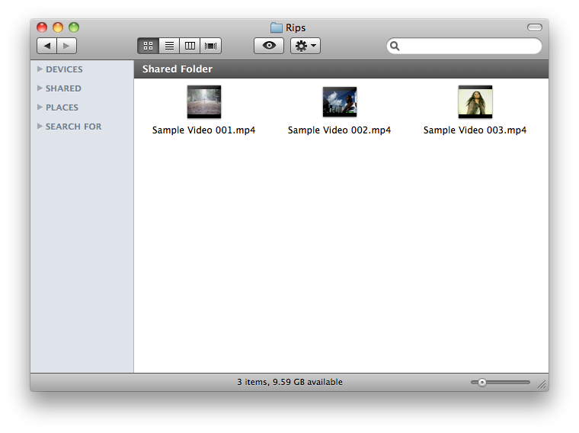This screenshot has width=579, height=433.
Task: Expand the SEARCH FOR sidebar section
Action: tap(40, 127)
